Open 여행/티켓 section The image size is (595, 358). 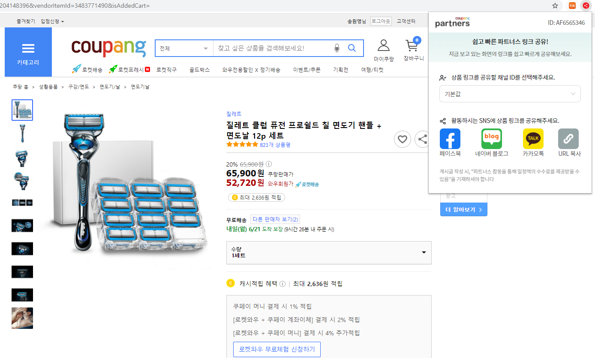point(372,69)
